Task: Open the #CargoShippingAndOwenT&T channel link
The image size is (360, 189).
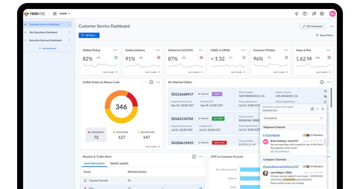Action: point(281,166)
